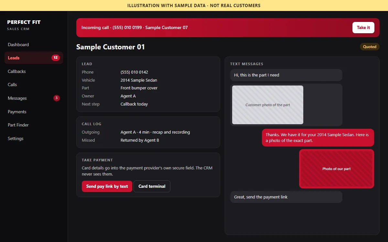Click the Call Log section header

tap(92, 124)
